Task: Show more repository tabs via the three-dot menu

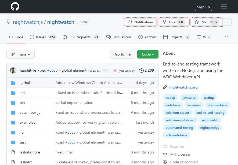Action: [x=227, y=37]
